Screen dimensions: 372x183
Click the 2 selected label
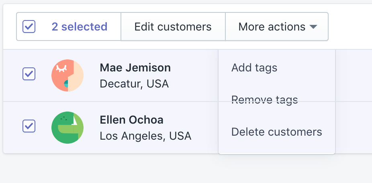click(x=80, y=26)
